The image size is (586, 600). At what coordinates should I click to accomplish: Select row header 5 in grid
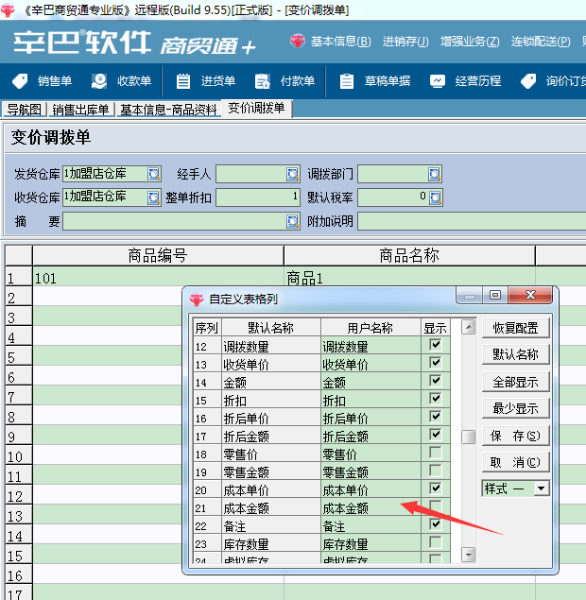click(x=18, y=357)
